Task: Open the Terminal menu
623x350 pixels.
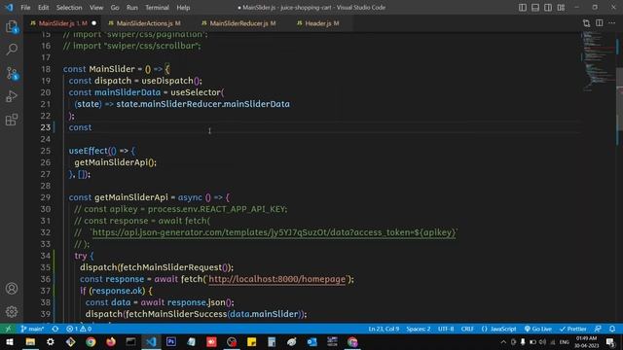Action: [157, 8]
